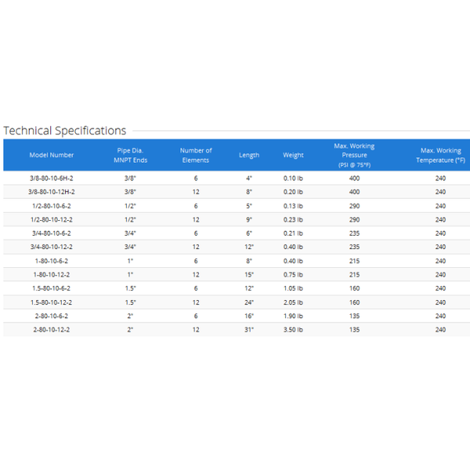Click the 1/2-80-10-12-2 model cell

(52, 219)
